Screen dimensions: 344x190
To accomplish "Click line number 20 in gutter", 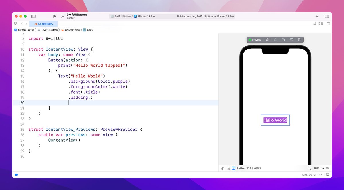I will pyautogui.click(x=22, y=103).
